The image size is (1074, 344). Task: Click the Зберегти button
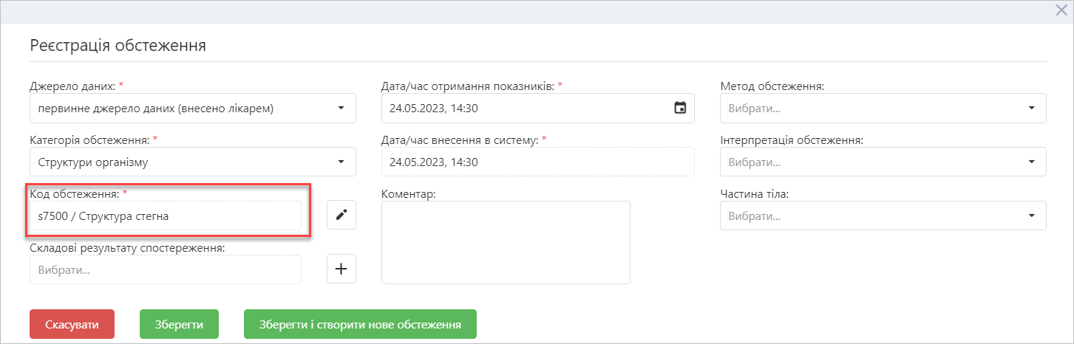click(179, 324)
